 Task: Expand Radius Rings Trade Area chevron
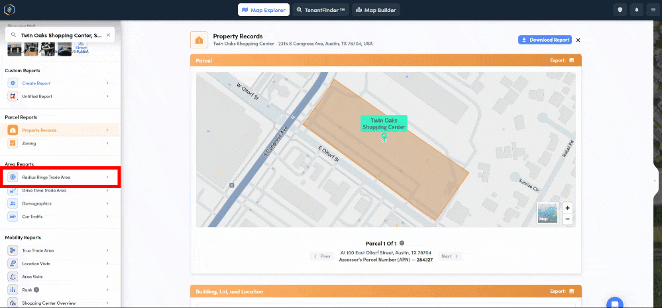[107, 178]
